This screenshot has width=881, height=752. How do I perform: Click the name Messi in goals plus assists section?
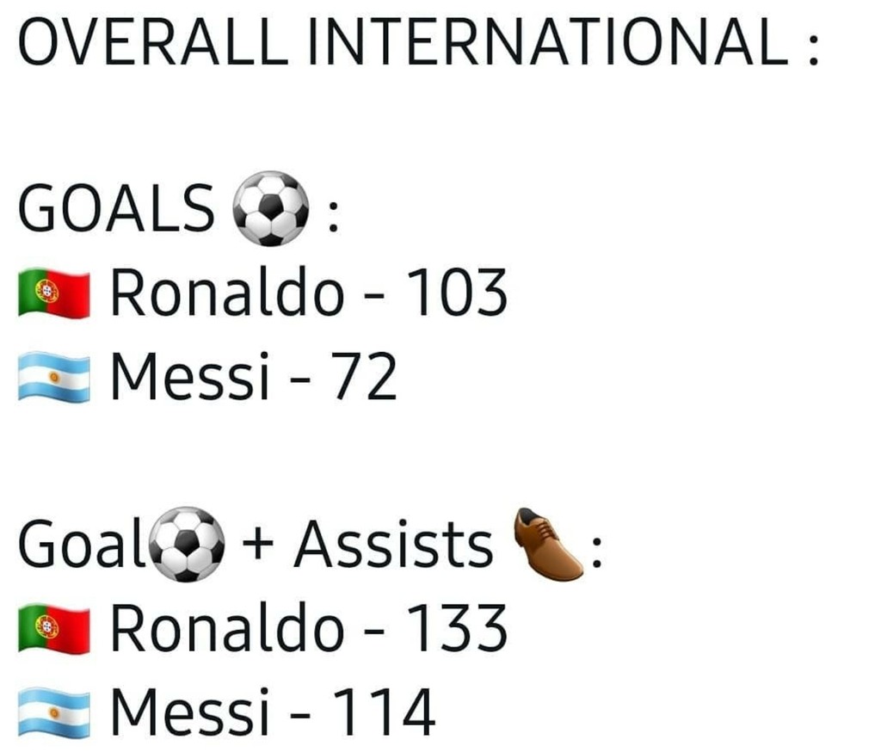pyautogui.click(x=190, y=711)
